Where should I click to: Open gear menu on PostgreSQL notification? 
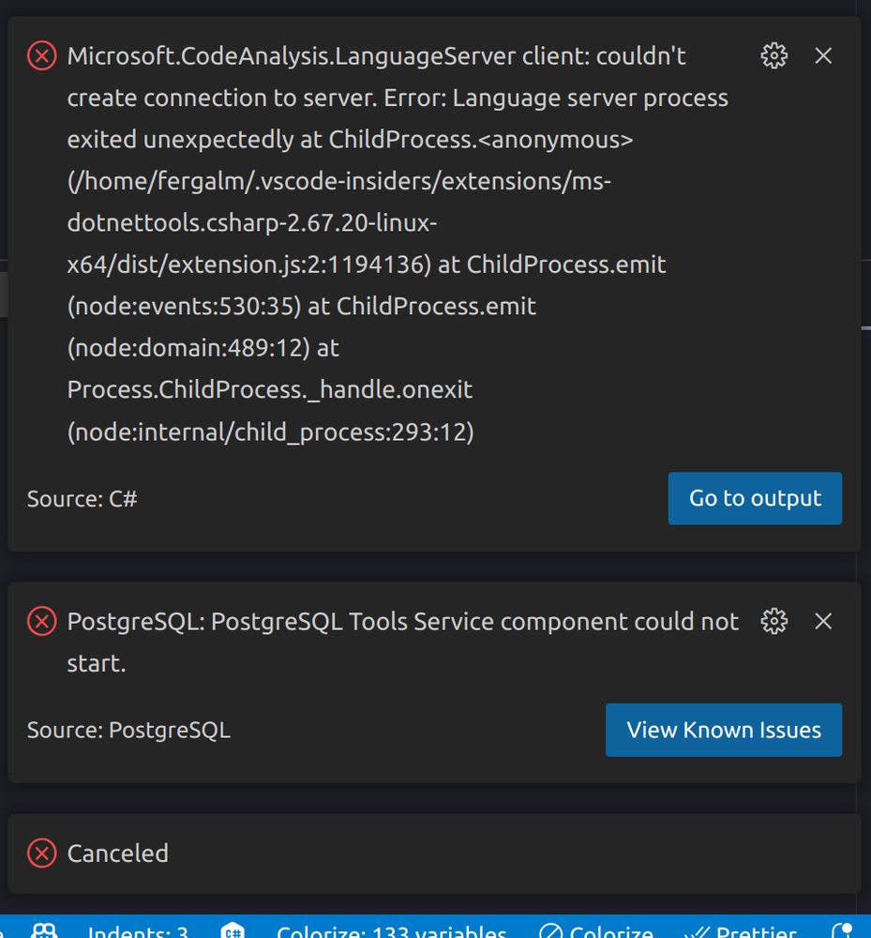pos(773,621)
